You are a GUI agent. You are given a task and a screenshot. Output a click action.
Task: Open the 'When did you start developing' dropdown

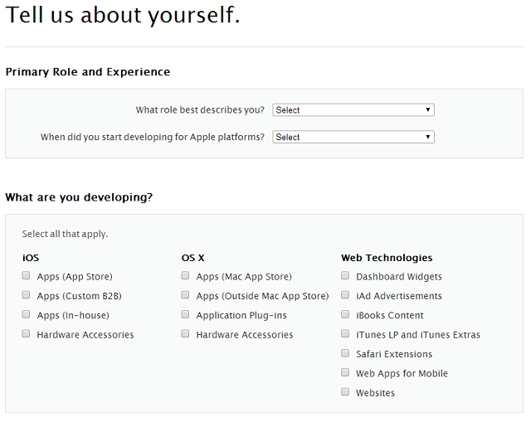pyautogui.click(x=353, y=137)
